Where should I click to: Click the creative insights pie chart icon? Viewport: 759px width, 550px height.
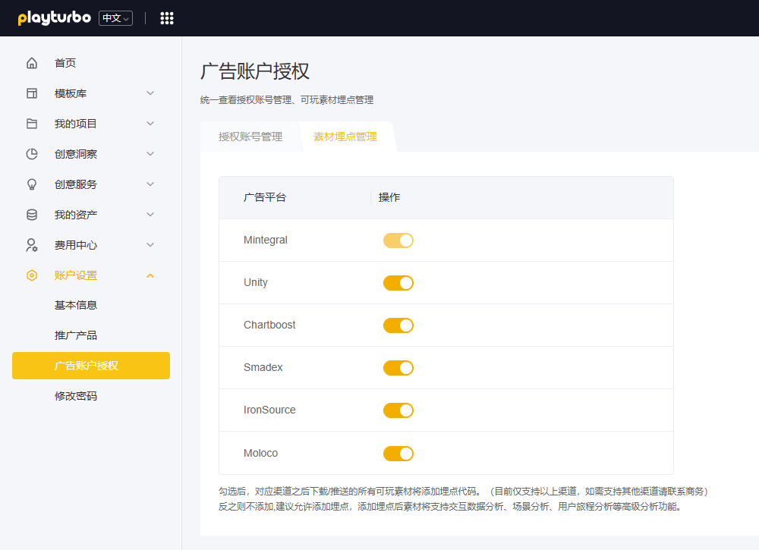pos(32,154)
